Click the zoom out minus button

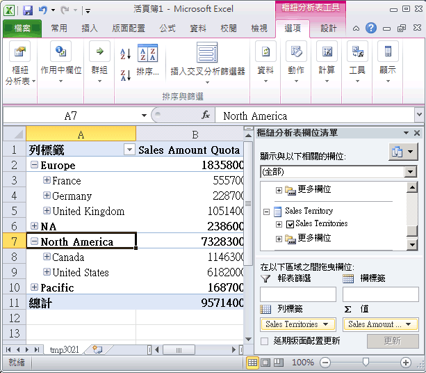325,363
